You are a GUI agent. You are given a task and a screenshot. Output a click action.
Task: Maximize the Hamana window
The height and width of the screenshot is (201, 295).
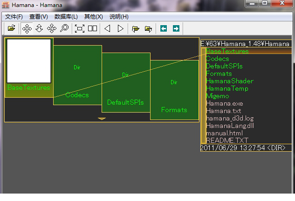[x=265, y=3]
